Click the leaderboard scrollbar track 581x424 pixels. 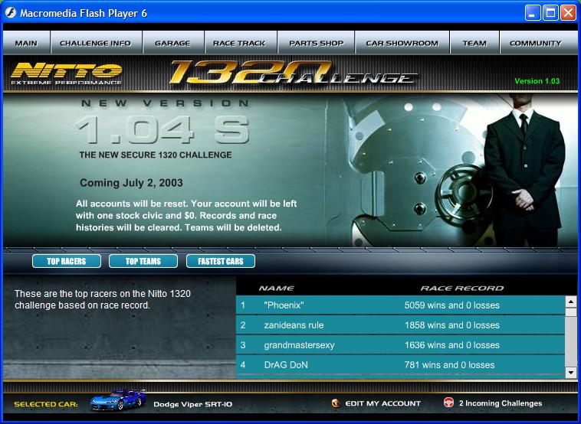click(x=570, y=341)
